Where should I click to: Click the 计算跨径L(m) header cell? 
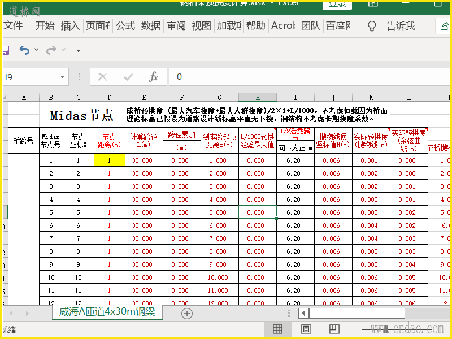[x=144, y=140]
